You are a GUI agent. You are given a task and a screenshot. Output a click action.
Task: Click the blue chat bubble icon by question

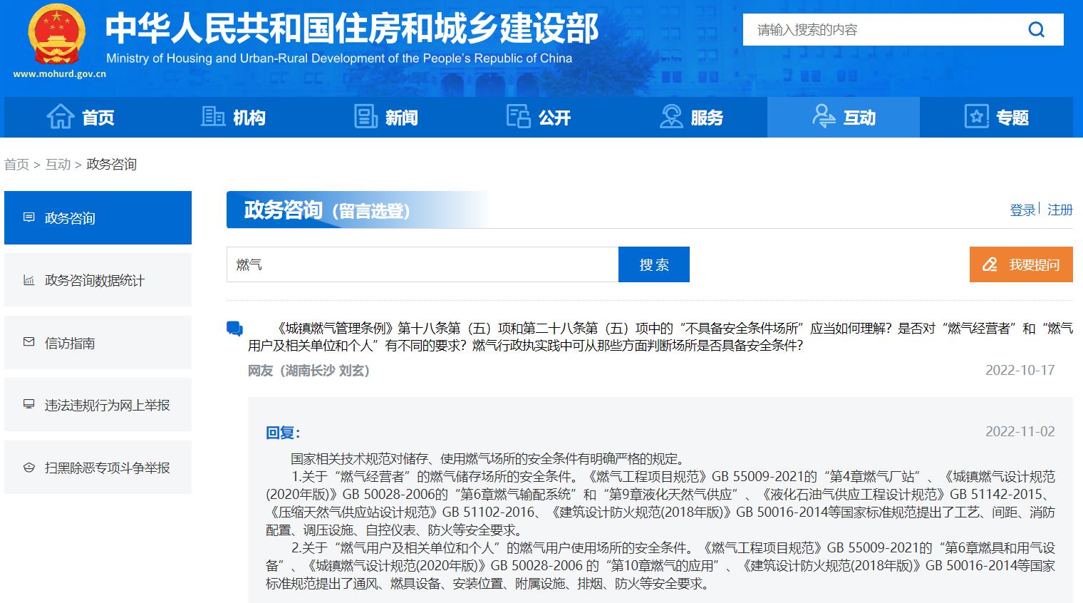(234, 329)
